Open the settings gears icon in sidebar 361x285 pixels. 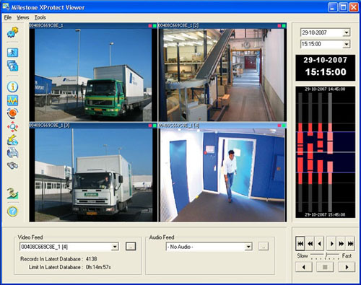point(12,32)
